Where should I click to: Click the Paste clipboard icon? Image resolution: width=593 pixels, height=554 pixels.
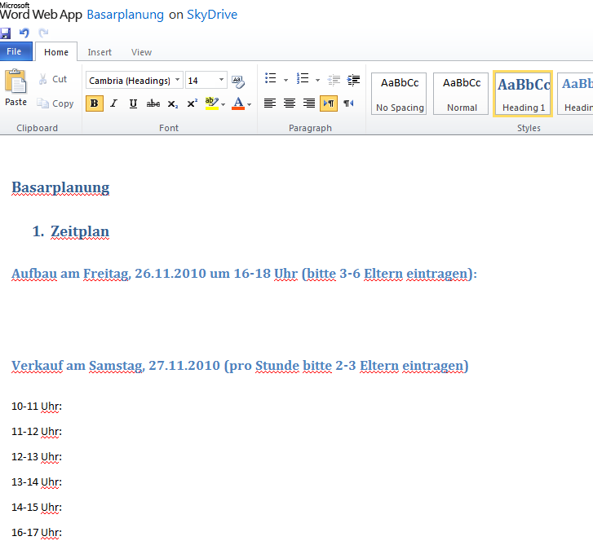[x=15, y=81]
